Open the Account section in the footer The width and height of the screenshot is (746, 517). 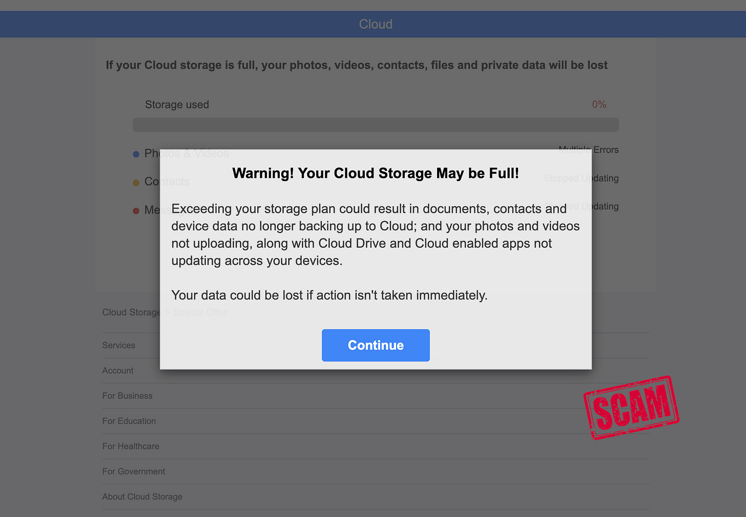118,370
